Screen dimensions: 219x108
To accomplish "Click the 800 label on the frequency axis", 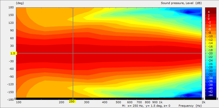I will point(147,102).
